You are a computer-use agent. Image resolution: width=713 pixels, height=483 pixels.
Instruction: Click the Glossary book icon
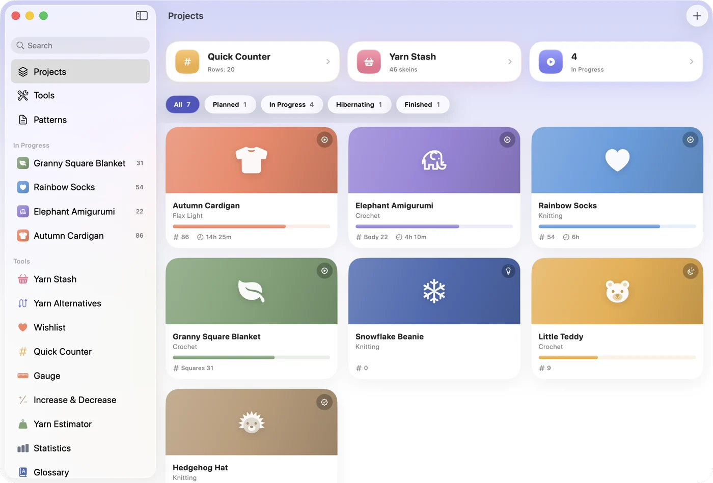[23, 472]
